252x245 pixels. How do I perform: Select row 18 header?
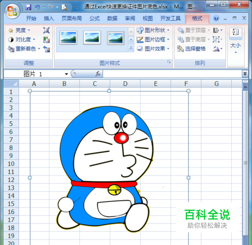(x=11, y=228)
